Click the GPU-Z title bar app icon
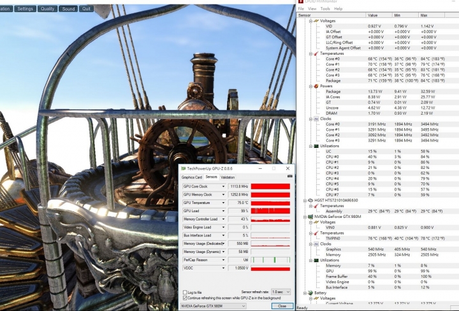The width and height of the screenshot is (459, 311). pyautogui.click(x=184, y=168)
